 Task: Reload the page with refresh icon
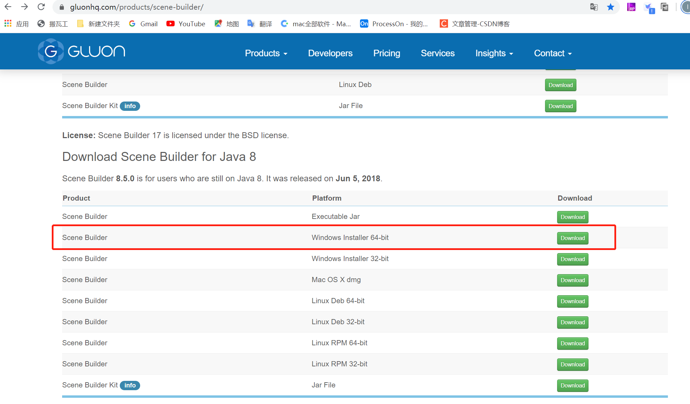[x=41, y=7]
